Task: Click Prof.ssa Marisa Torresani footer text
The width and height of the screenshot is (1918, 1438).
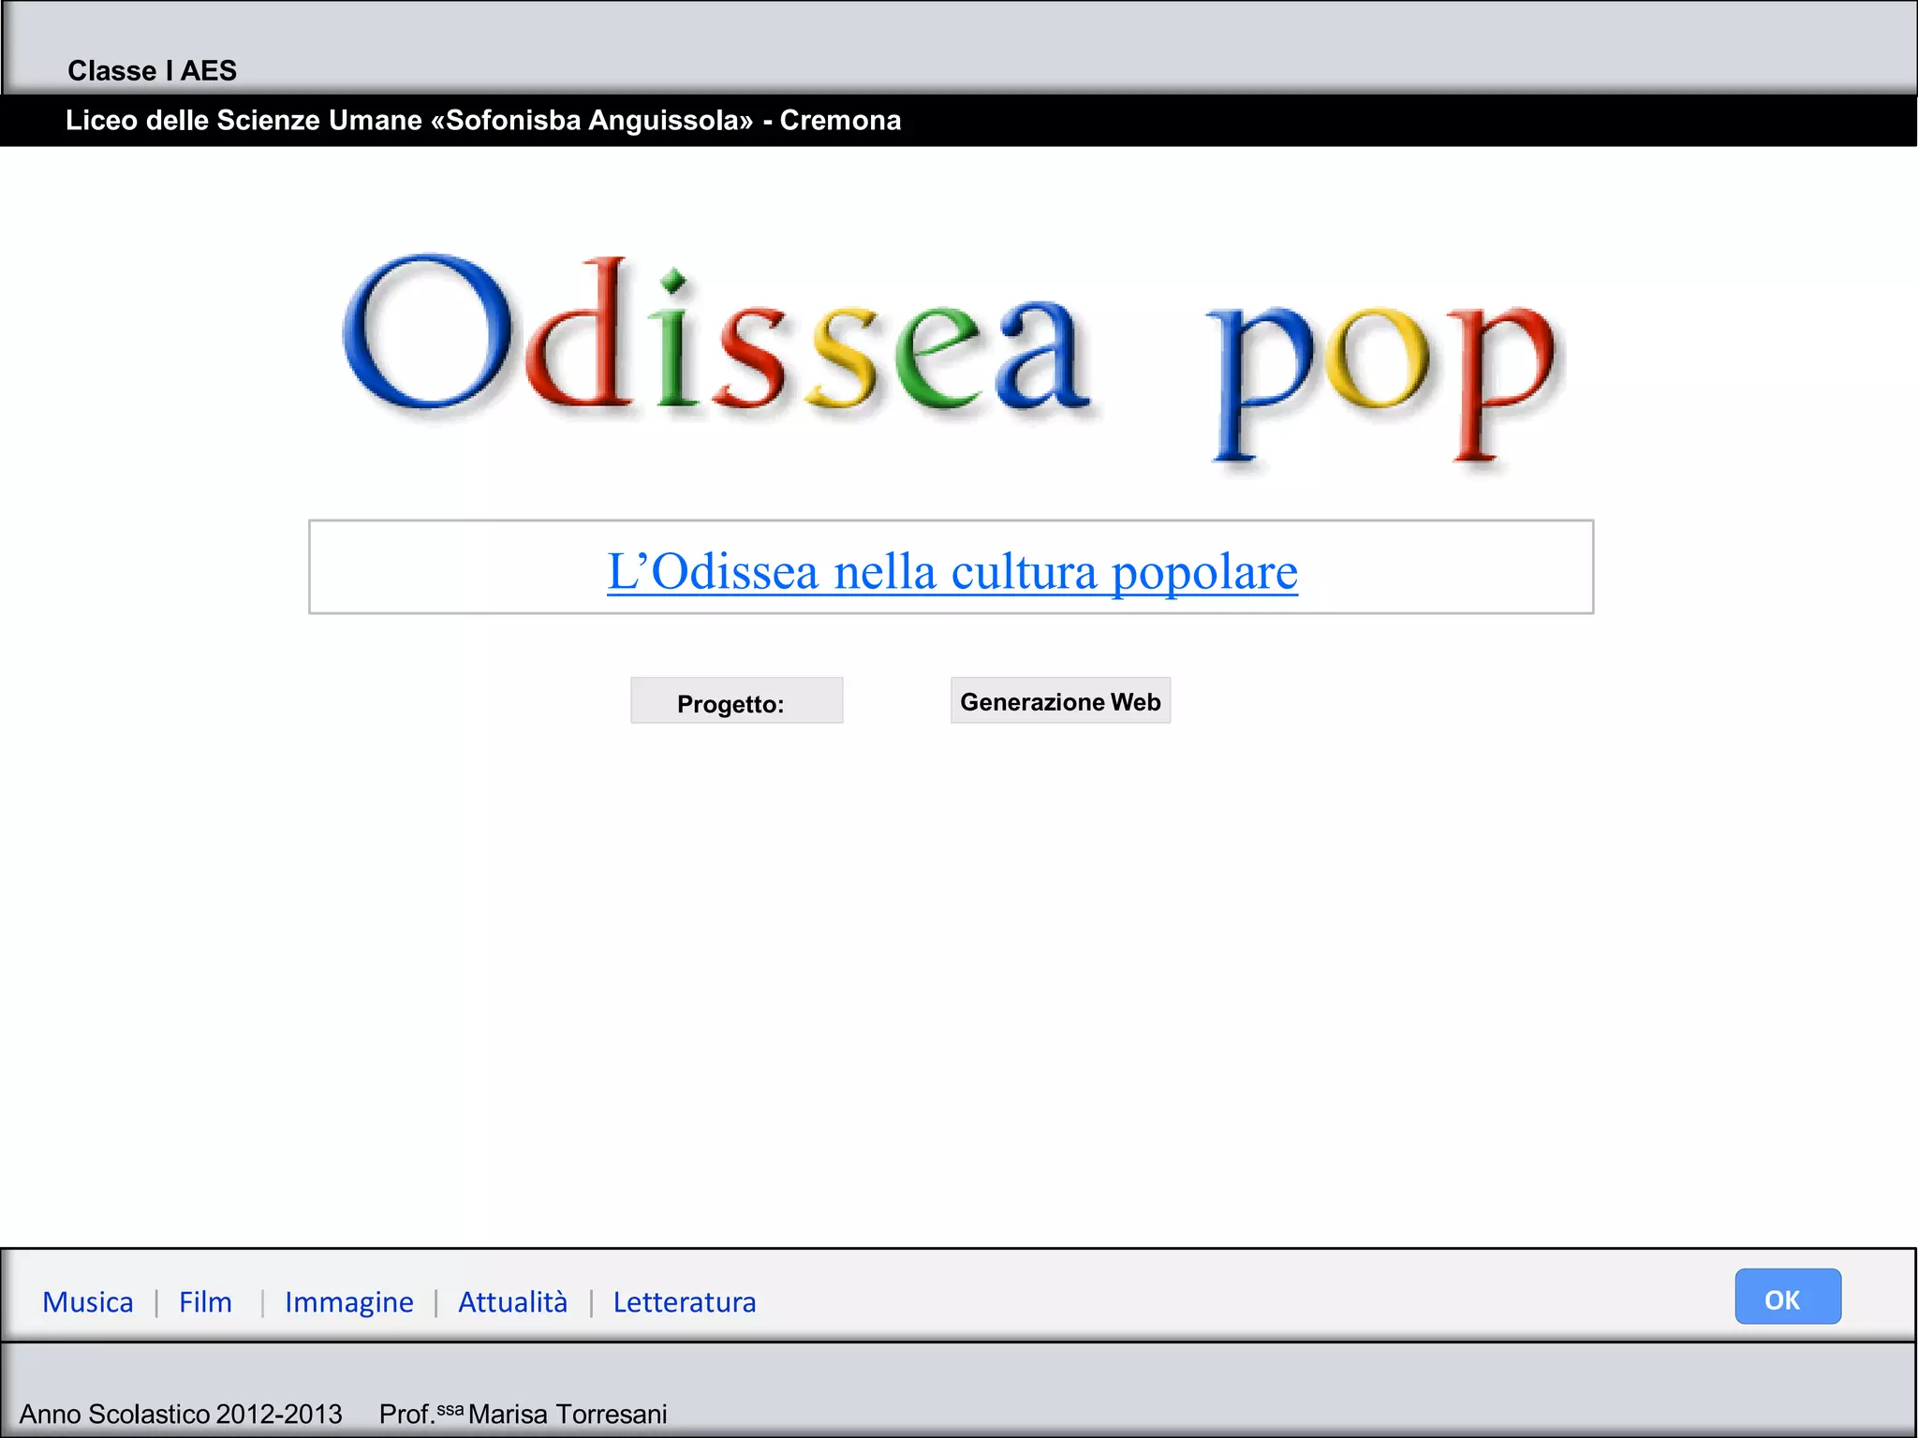Action: coord(523,1414)
